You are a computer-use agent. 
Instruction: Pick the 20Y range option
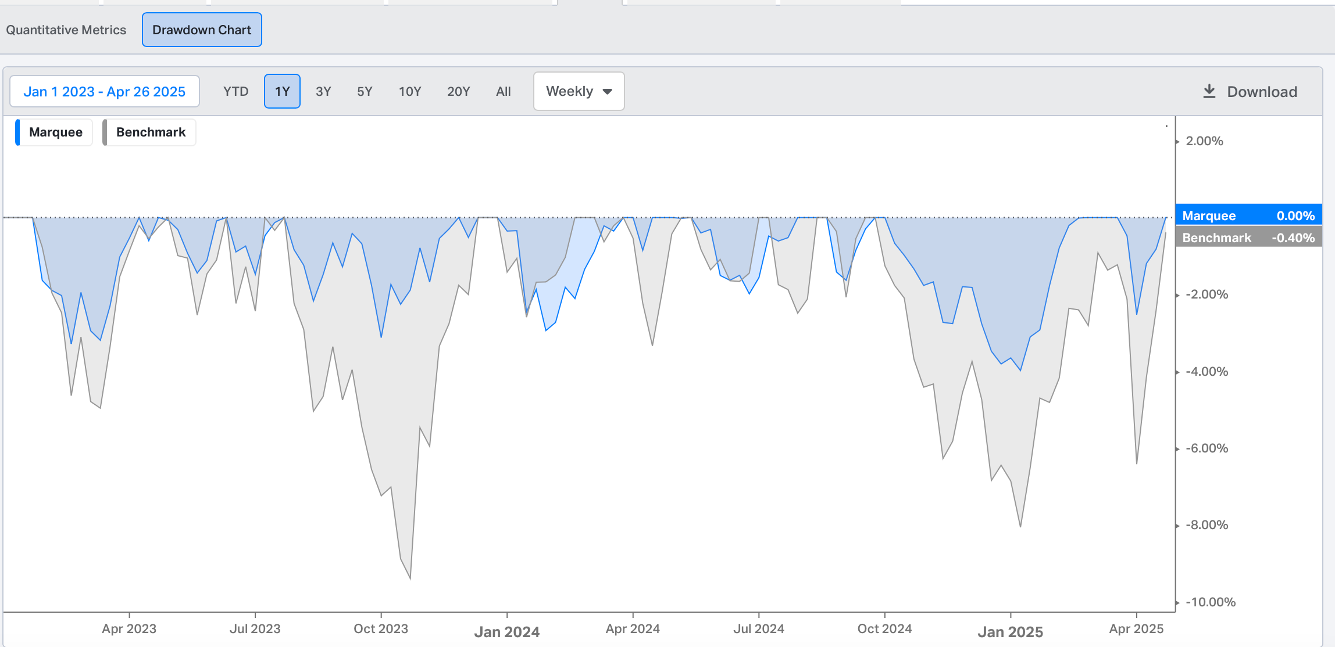click(458, 92)
